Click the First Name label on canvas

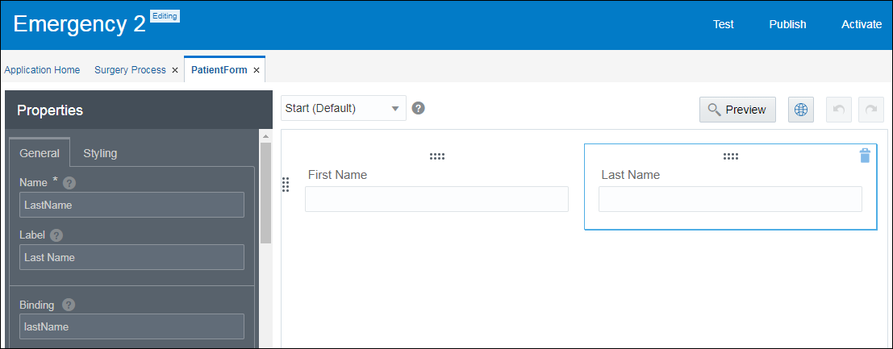(337, 175)
